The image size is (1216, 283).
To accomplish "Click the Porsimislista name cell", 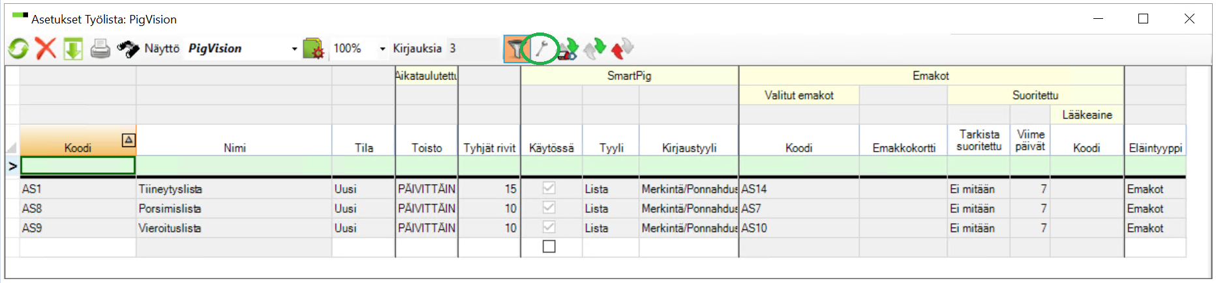I will point(234,208).
